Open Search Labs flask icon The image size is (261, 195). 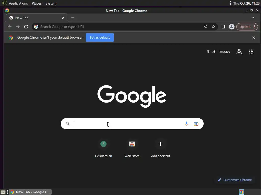pyautogui.click(x=239, y=52)
